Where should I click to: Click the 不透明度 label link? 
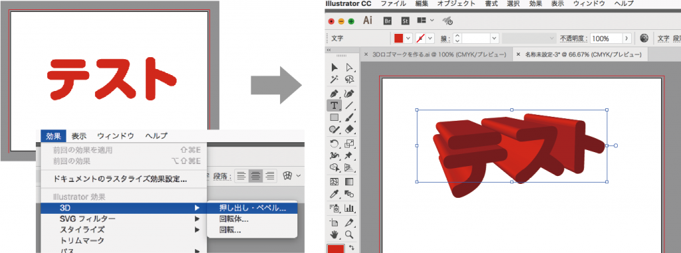tap(573, 39)
